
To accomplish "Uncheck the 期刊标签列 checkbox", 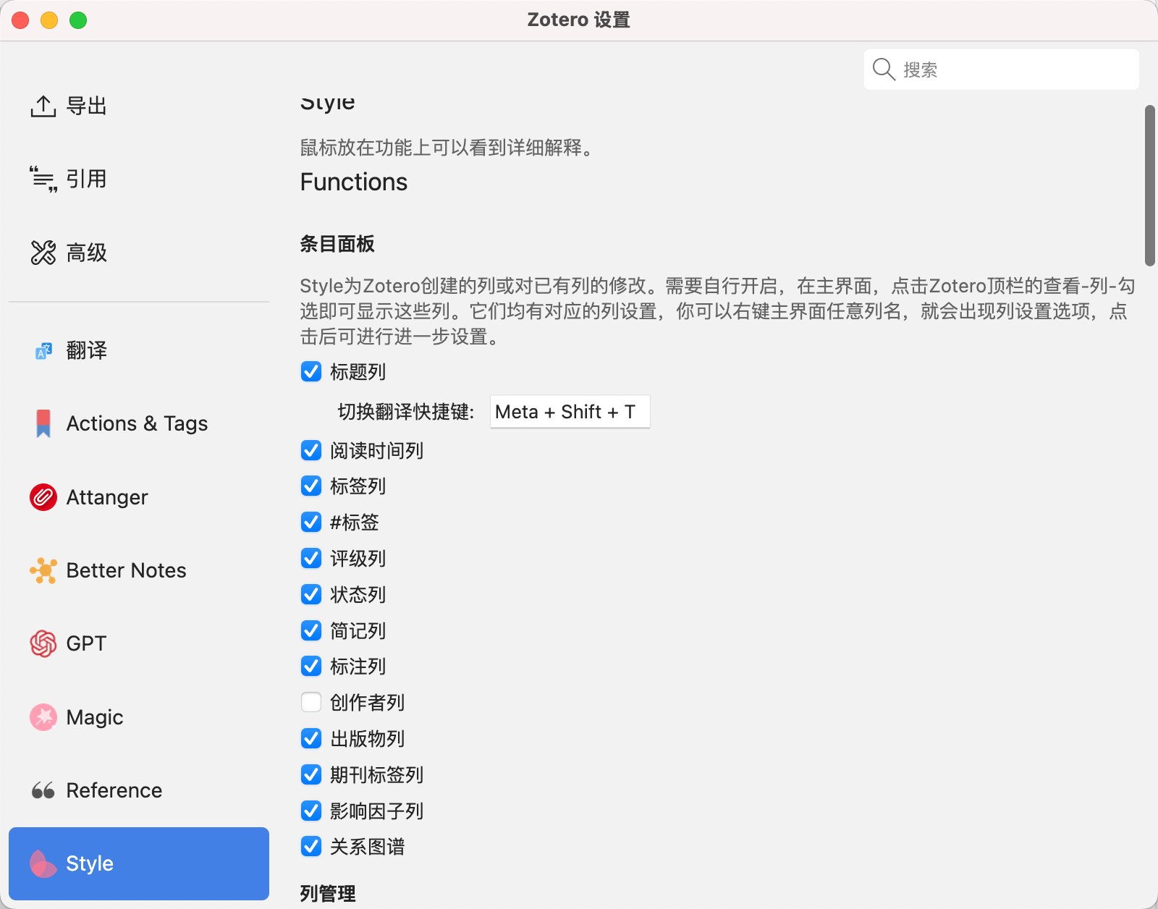I will pyautogui.click(x=311, y=775).
